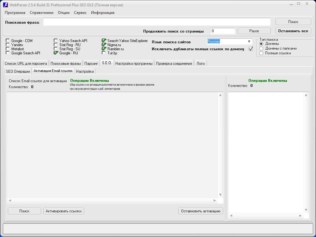Maximize the WebParser window

(x=299, y=3)
